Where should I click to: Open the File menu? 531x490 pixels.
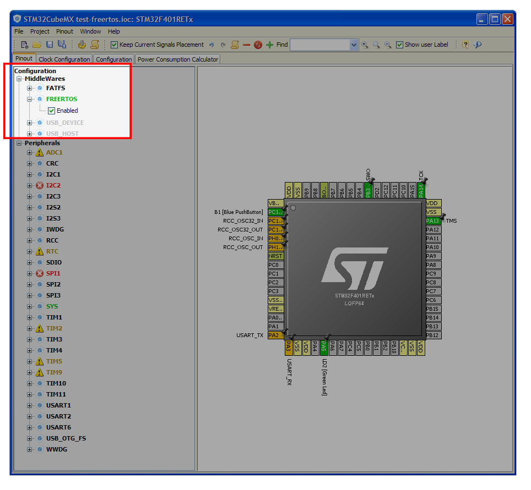19,31
